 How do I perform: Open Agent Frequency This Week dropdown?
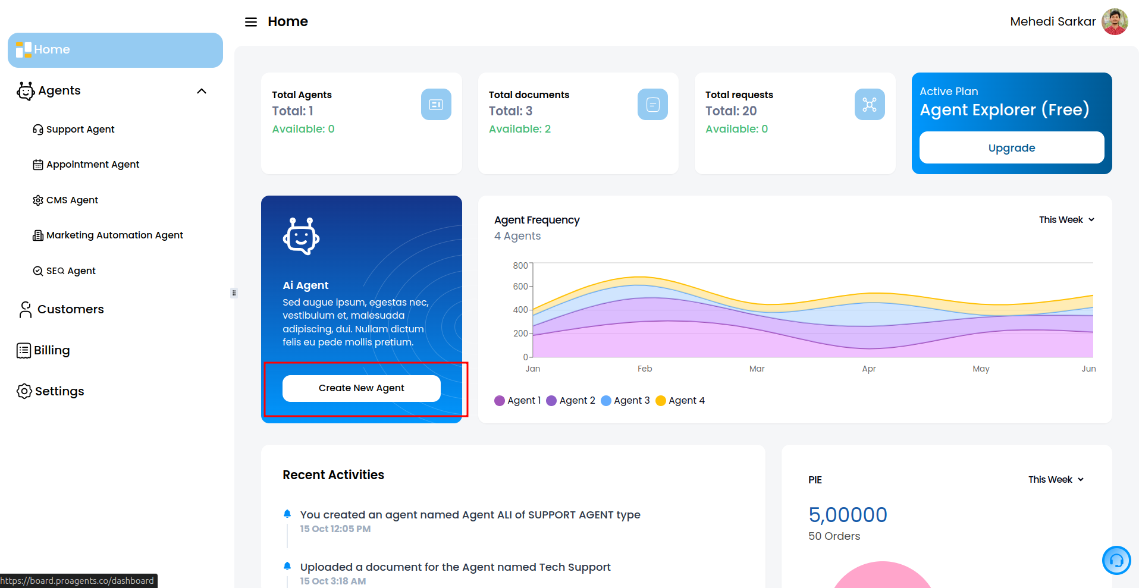[1066, 220]
